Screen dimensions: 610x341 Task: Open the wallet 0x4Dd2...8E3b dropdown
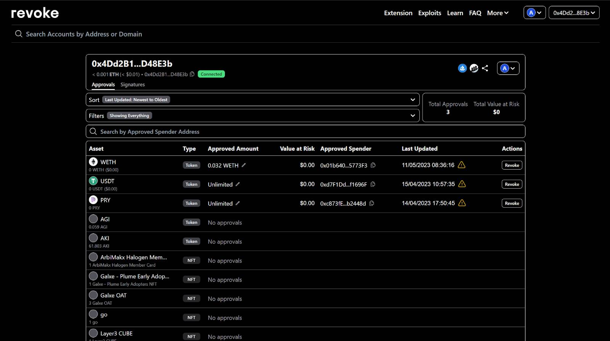point(574,13)
